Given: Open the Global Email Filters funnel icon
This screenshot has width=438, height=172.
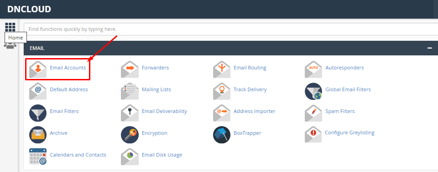Looking at the screenshot, I should point(313,91).
